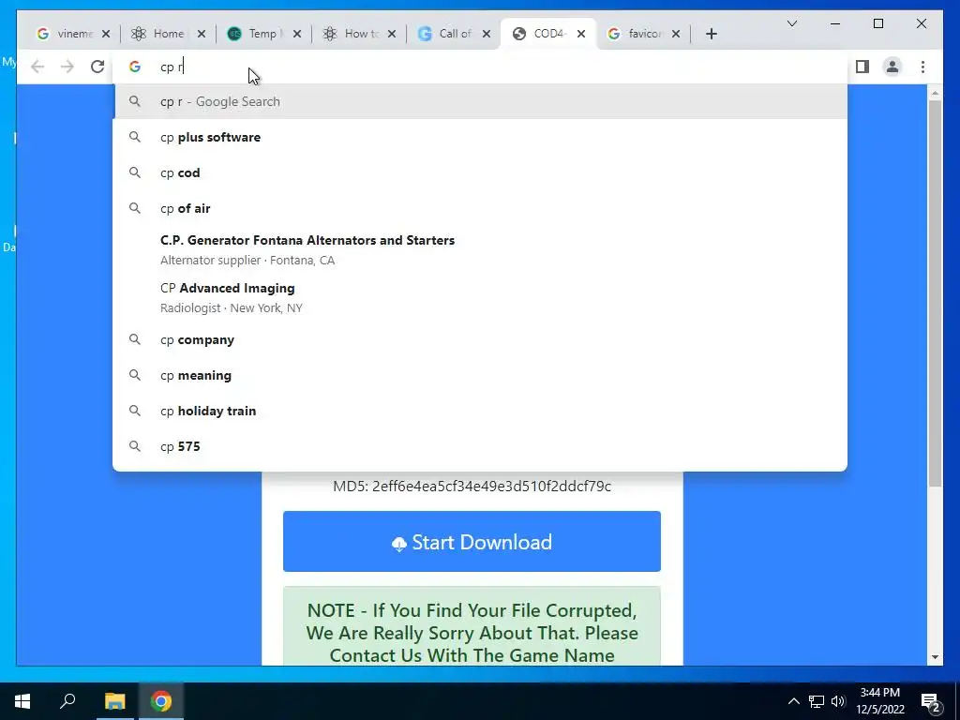
Task: Open tab search chevron
Action: [792, 23]
